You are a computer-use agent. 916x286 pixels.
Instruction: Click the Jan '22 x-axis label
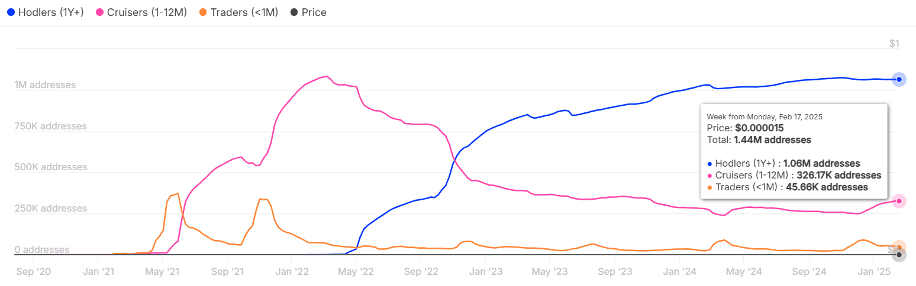pyautogui.click(x=292, y=272)
